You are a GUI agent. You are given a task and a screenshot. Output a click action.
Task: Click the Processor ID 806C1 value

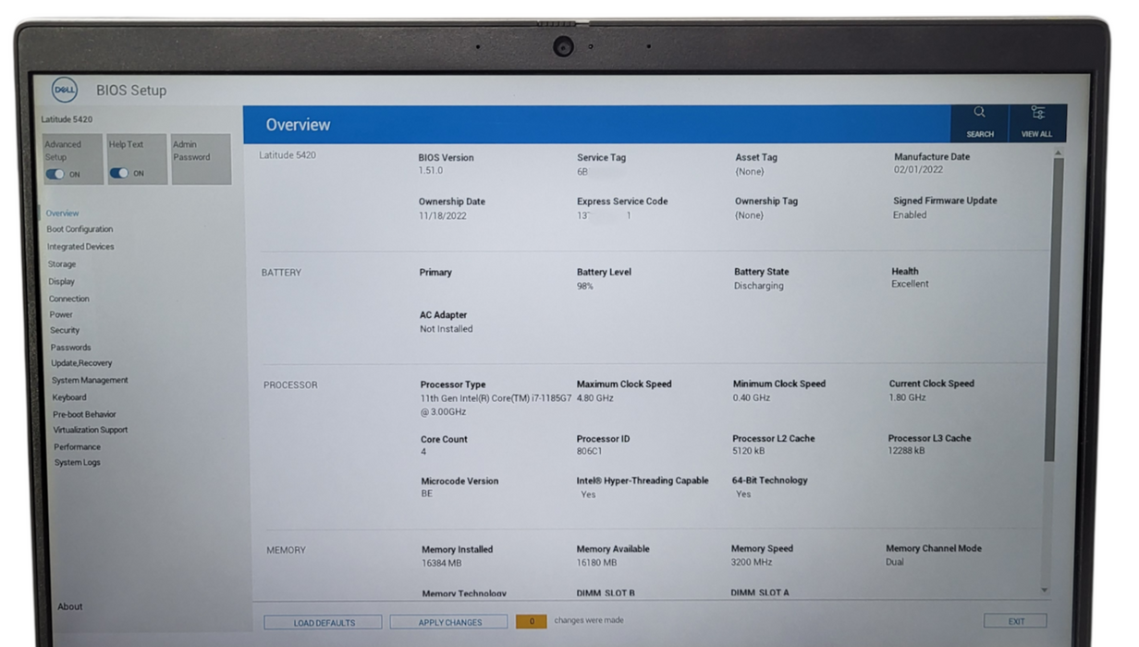point(590,452)
